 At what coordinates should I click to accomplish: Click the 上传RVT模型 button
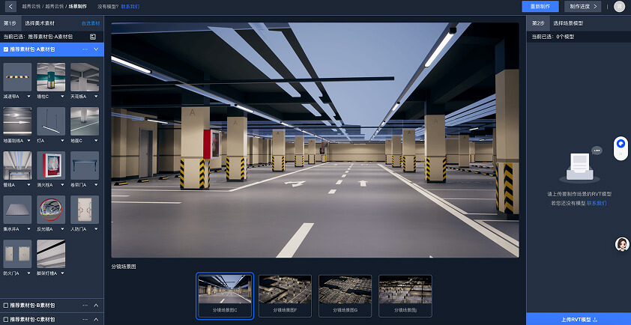pos(578,320)
